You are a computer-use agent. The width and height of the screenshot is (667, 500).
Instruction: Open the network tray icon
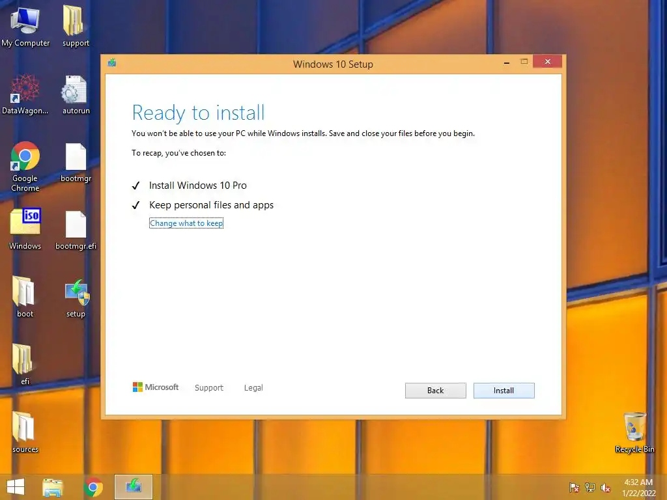(x=590, y=488)
